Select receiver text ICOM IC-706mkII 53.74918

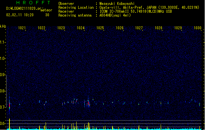click(123, 11)
